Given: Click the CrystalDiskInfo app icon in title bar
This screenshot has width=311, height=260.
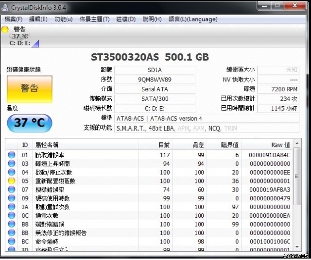Looking at the screenshot, I should 5,8.
